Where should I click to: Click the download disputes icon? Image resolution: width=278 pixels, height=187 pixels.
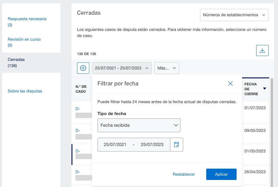click(x=262, y=50)
